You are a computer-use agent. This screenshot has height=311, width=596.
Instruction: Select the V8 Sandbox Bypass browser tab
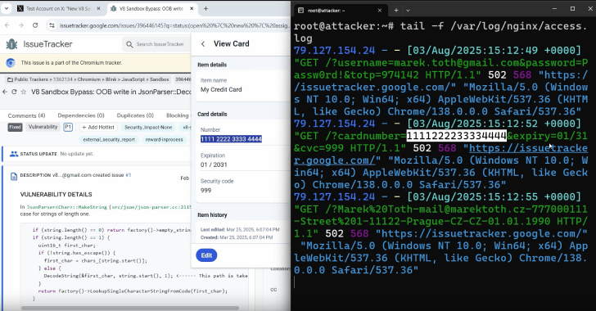pos(151,9)
